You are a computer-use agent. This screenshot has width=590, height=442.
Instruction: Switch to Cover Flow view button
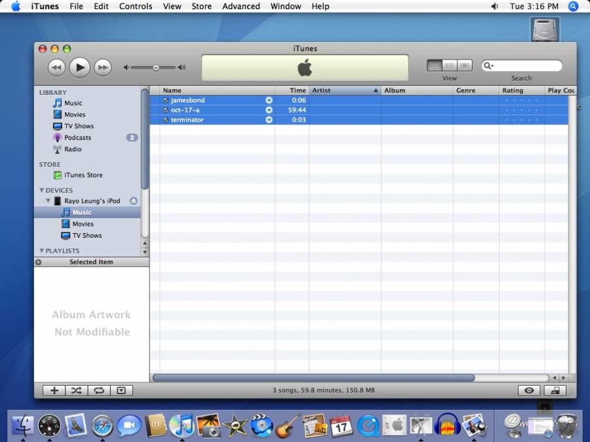point(464,65)
